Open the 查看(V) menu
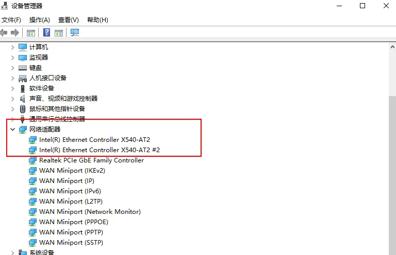The height and width of the screenshot is (255, 396). tap(69, 20)
